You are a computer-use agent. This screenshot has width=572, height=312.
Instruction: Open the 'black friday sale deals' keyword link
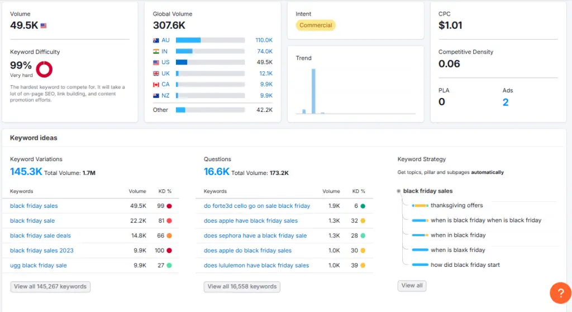[x=40, y=236]
